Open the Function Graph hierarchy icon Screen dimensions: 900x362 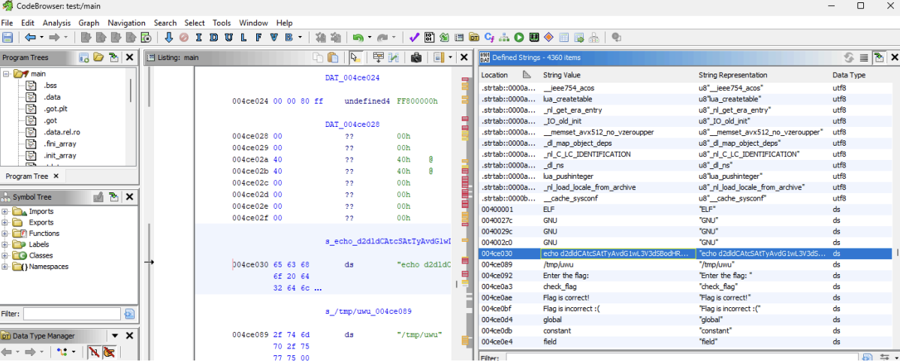coord(504,38)
